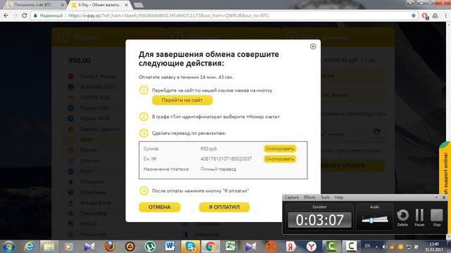Open uTorrent from the taskbar

point(150,247)
